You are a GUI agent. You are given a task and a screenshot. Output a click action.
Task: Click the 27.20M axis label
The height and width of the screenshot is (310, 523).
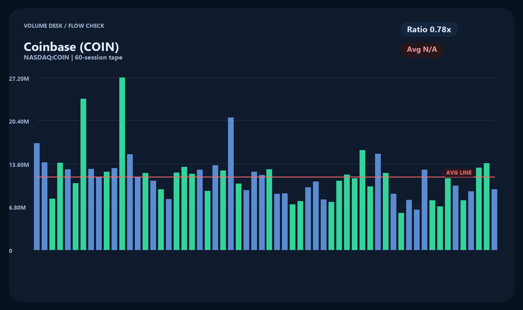click(x=19, y=78)
